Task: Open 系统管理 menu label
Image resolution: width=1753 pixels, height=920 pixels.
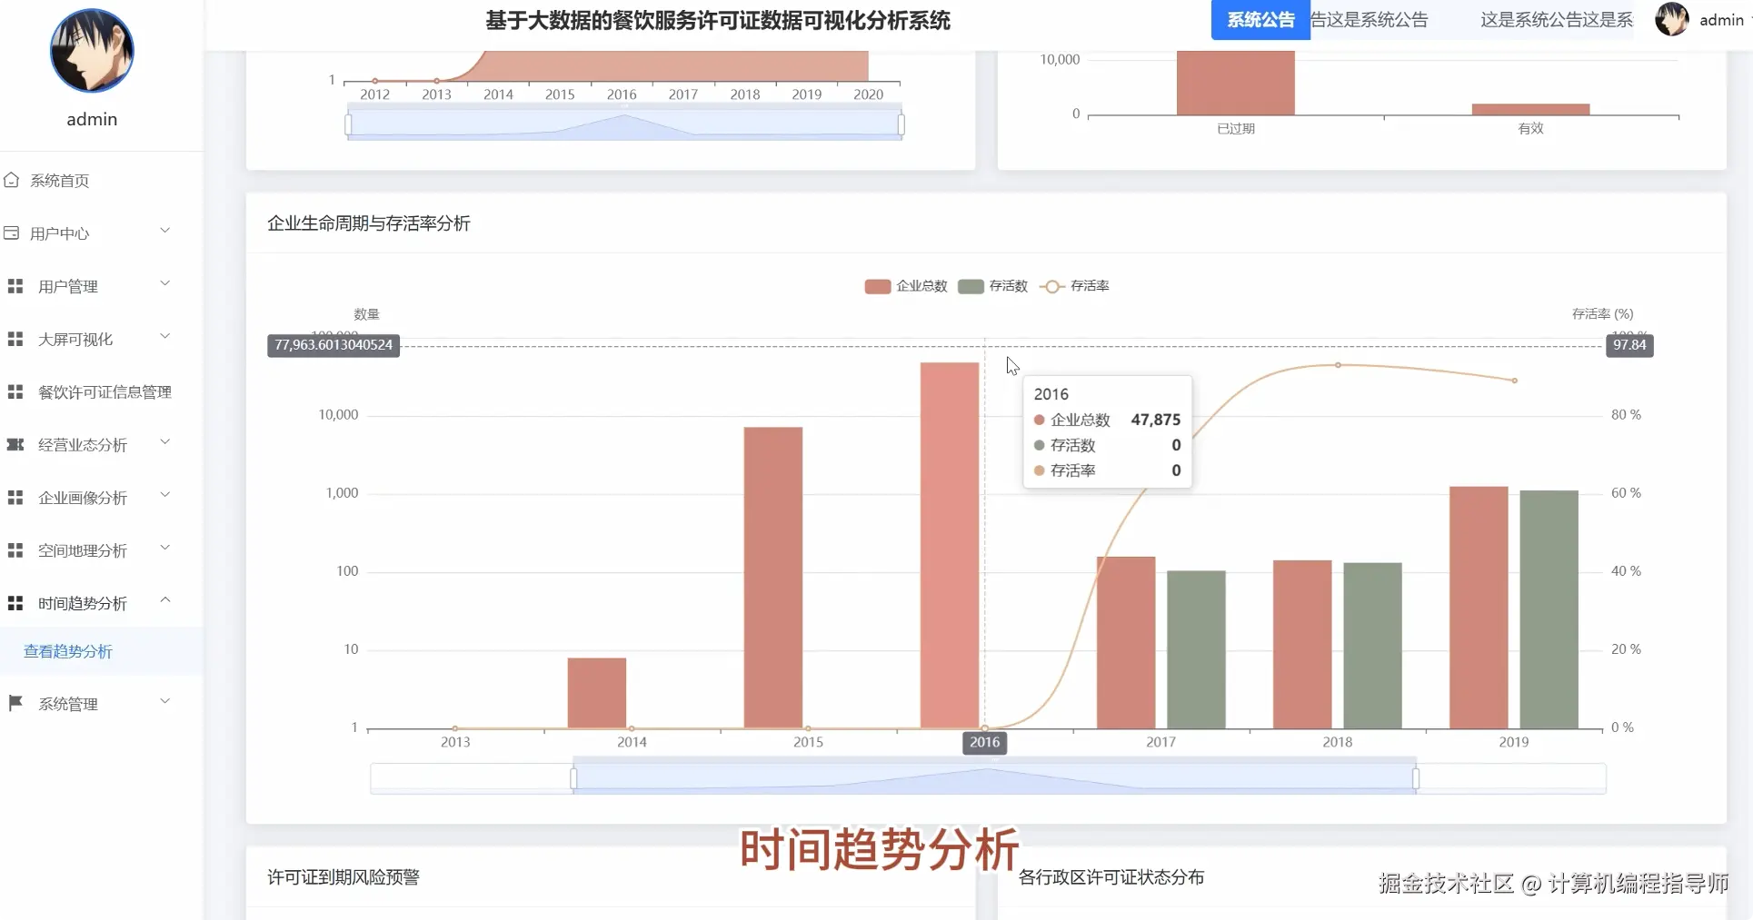Action: [x=68, y=703]
